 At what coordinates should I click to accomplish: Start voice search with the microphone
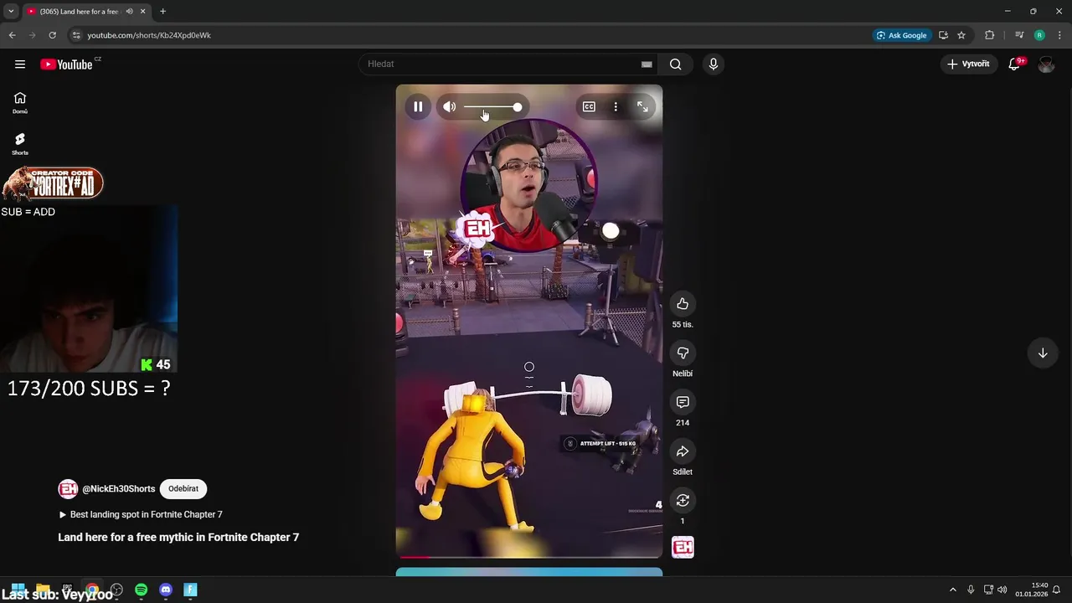coord(714,64)
